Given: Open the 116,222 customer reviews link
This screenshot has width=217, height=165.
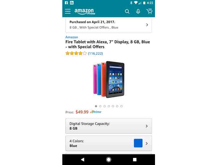Looking at the screenshot, I should pyautogui.click(x=95, y=53).
